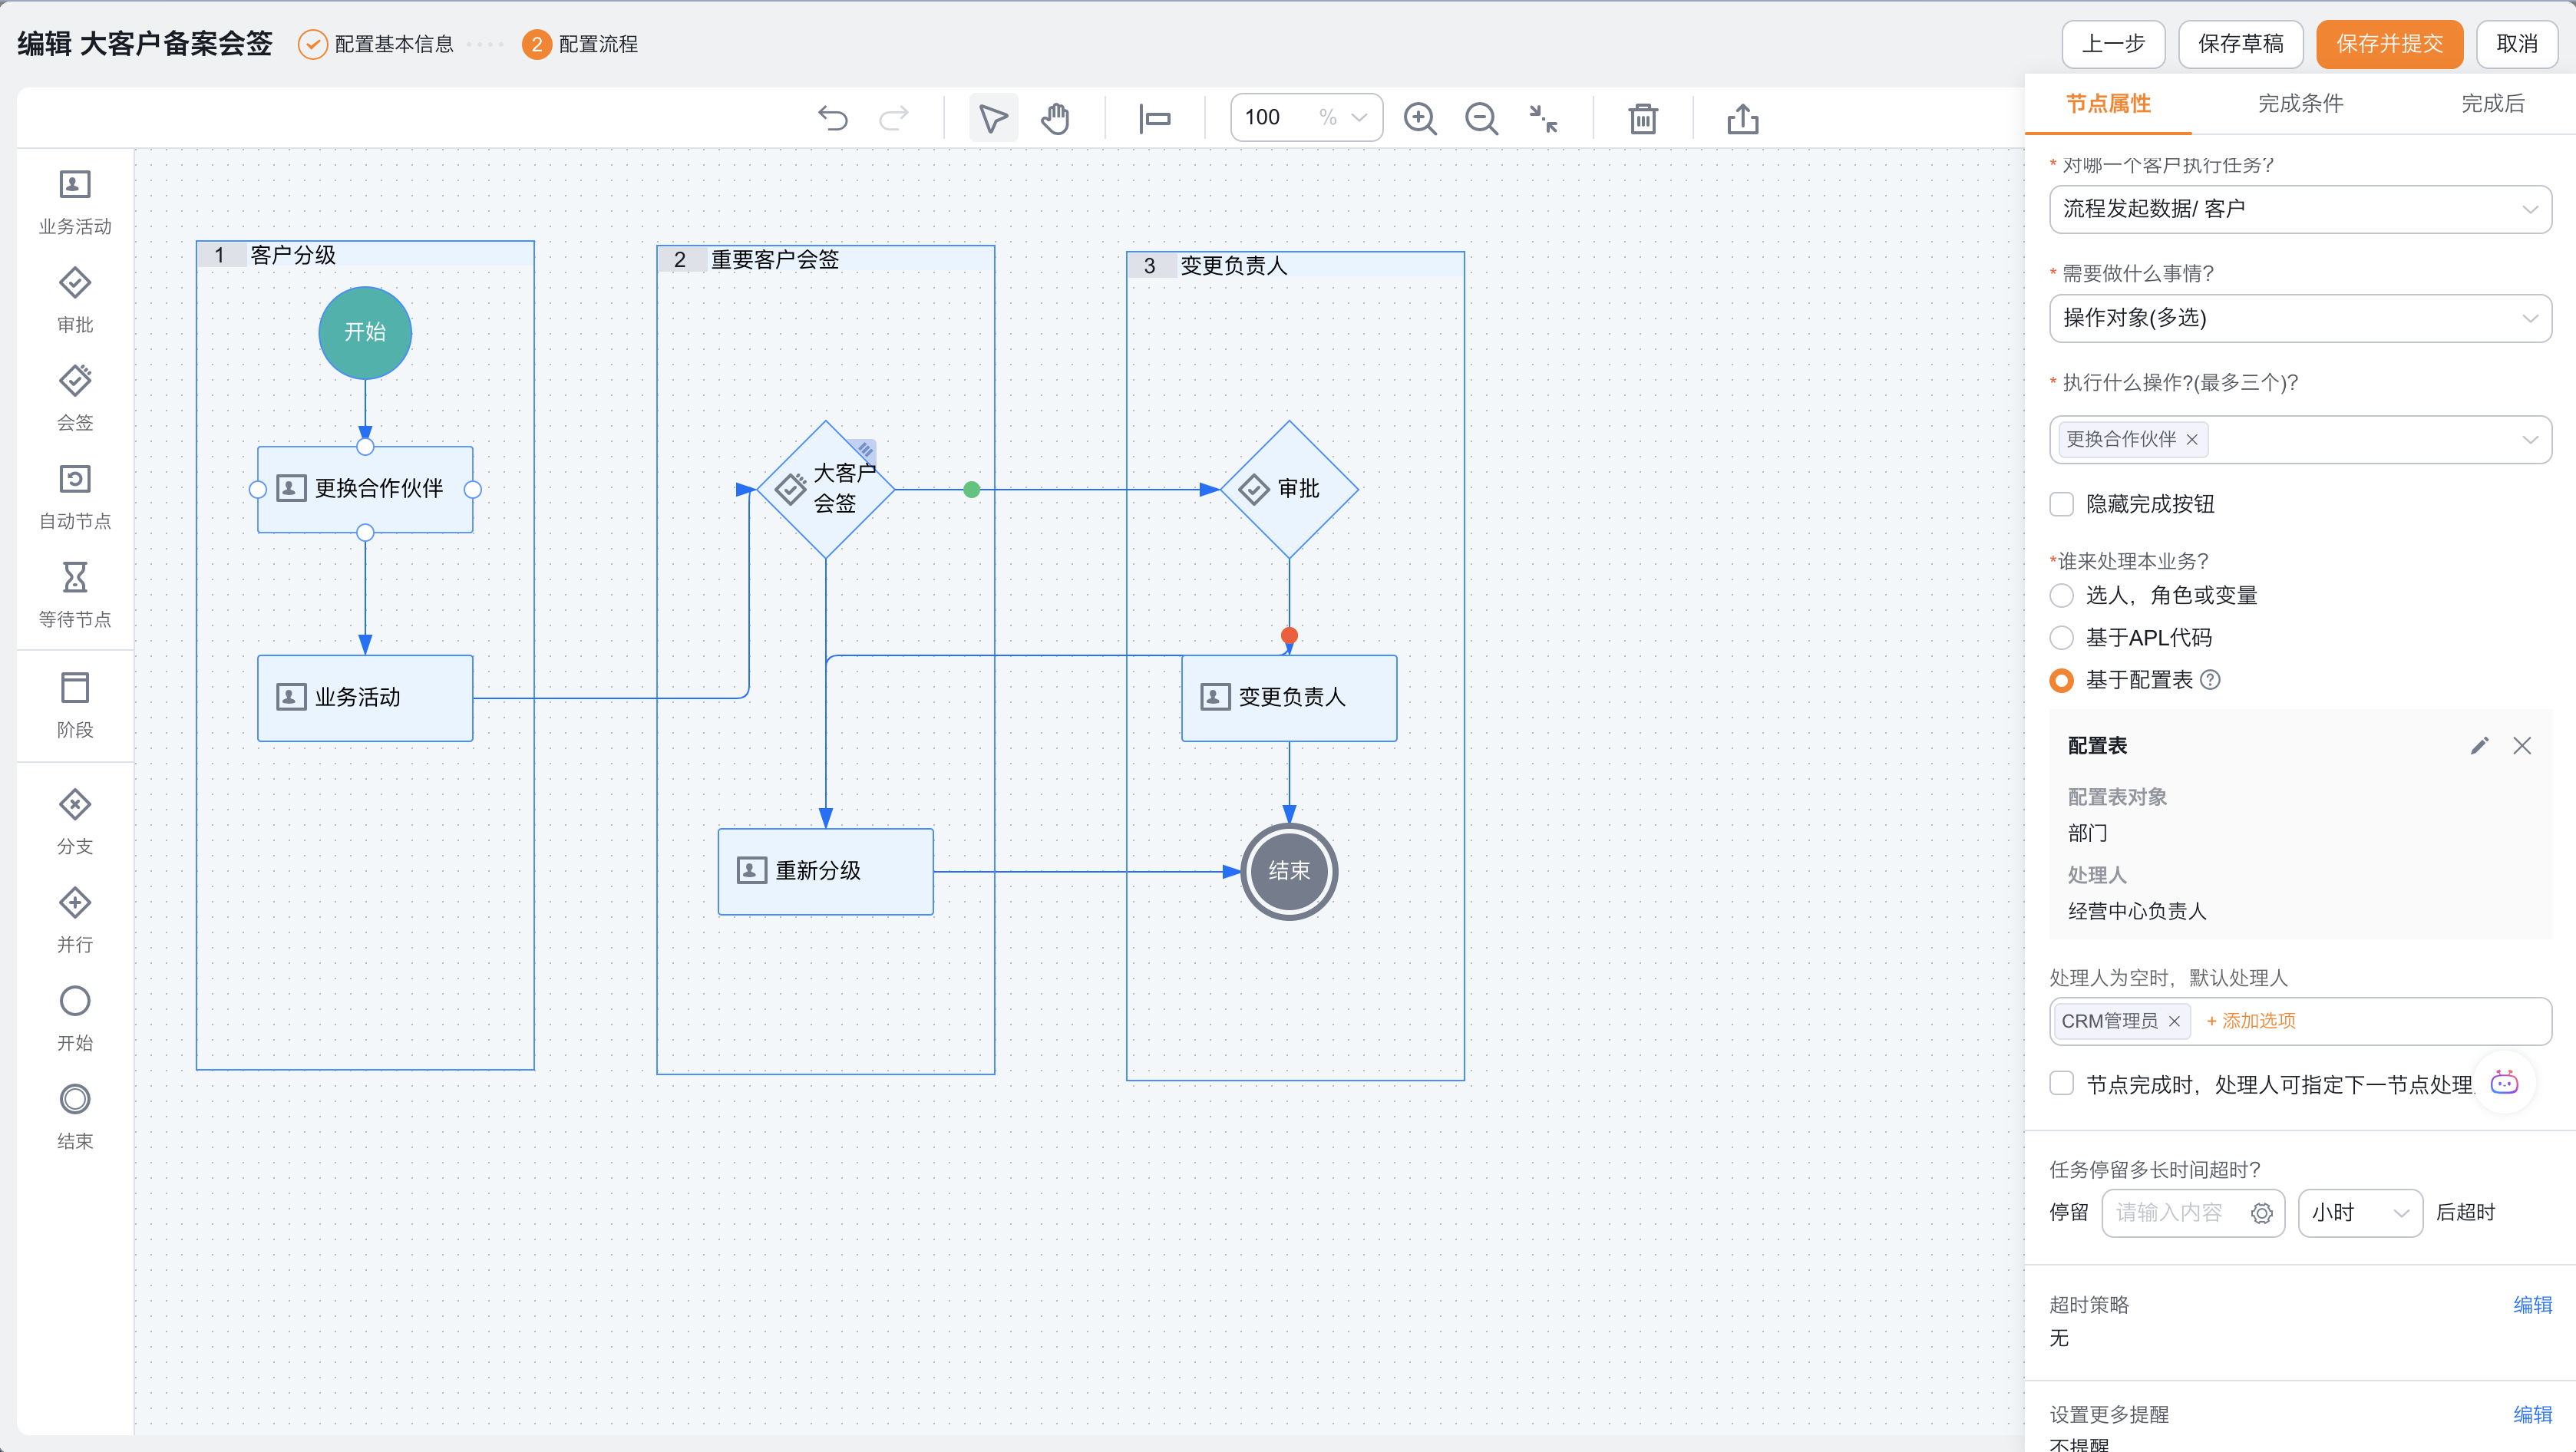Open the 操作对象(多选) dropdown
Viewport: 2576px width, 1452px height.
[x=2299, y=318]
